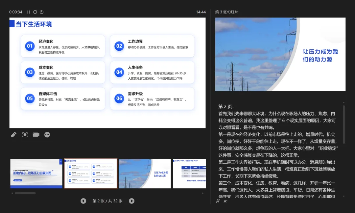Click the slide counter 第 2 张 / 共 32 张
355x213 pixels.
click(107, 201)
